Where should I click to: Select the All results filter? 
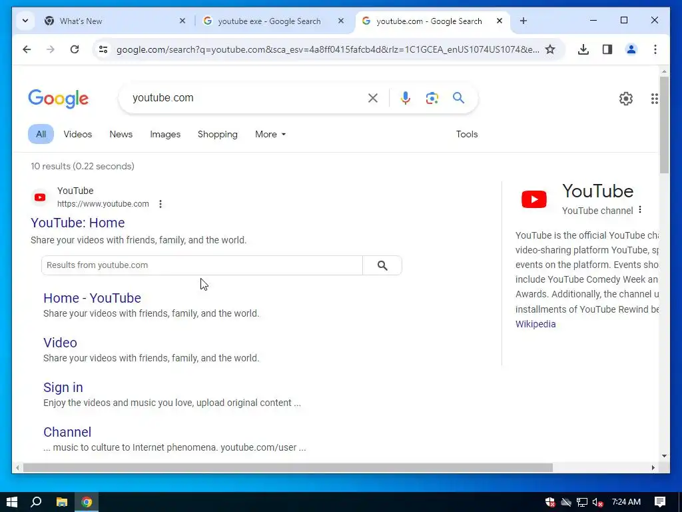tap(41, 134)
